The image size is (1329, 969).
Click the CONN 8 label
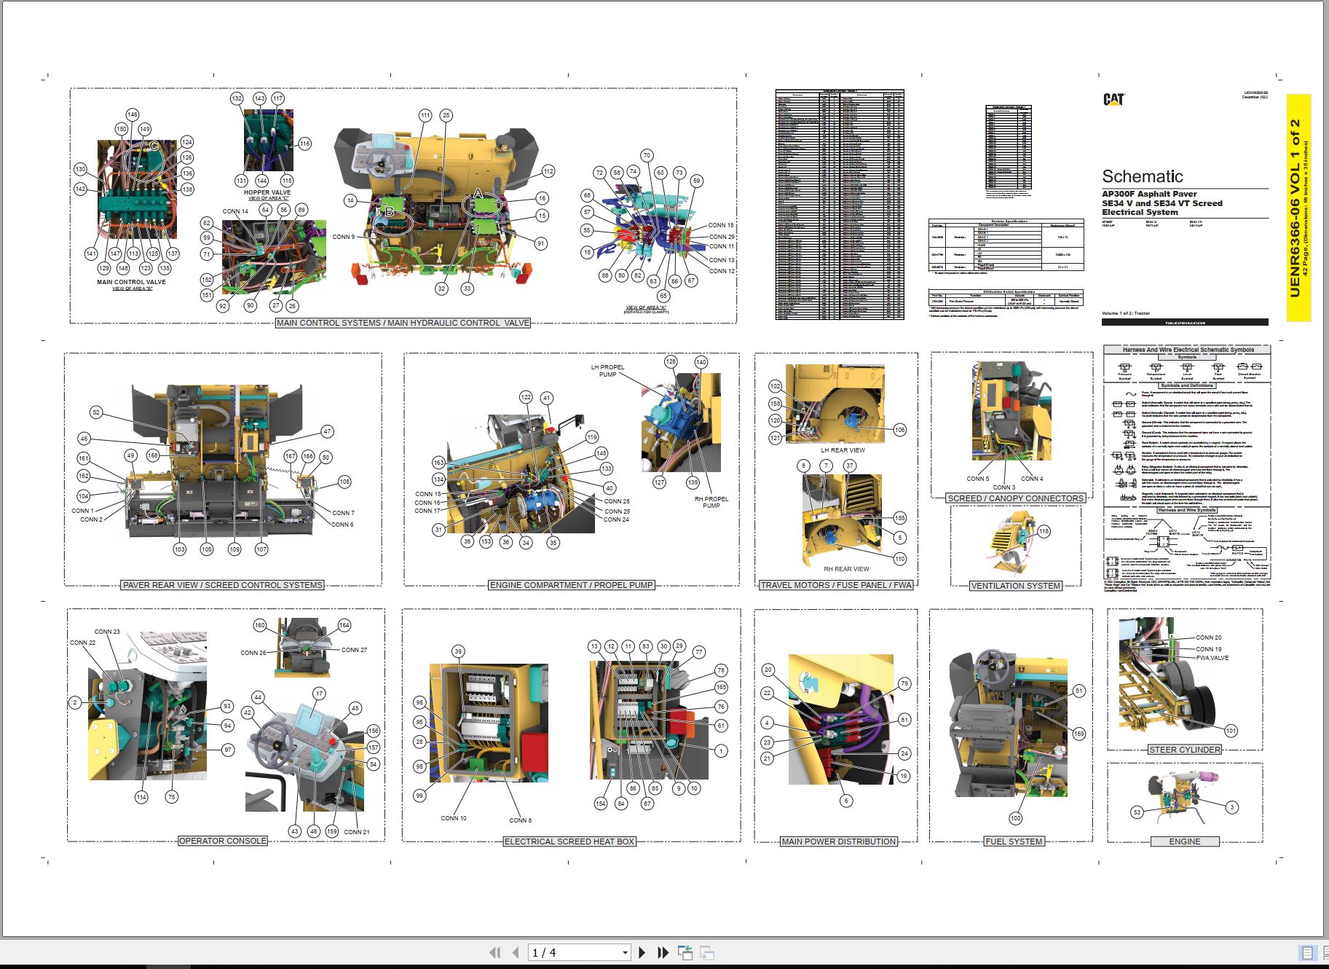tap(520, 820)
